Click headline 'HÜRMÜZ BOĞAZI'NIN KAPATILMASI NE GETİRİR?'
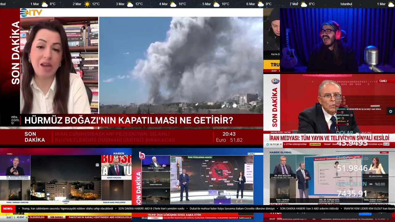This screenshot has height=222, width=395. [x=129, y=120]
